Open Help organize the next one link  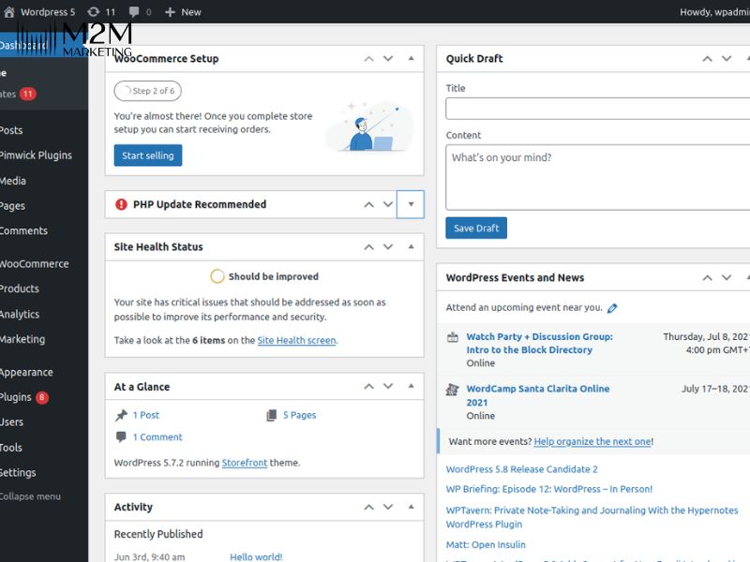point(592,441)
